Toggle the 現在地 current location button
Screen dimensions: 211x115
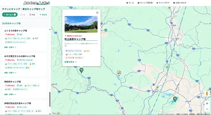43,15
